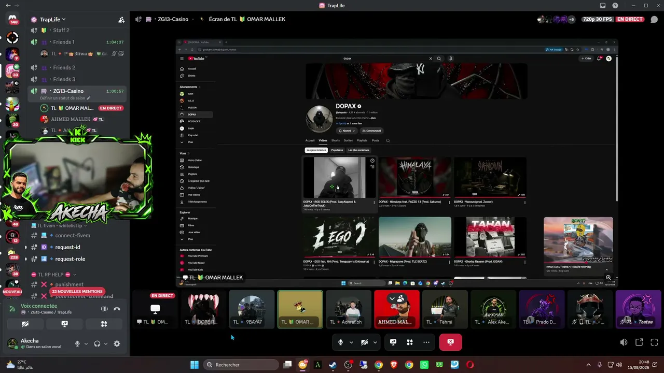Select Achraf.bh participant tile
This screenshot has height=373, width=664.
(349, 309)
